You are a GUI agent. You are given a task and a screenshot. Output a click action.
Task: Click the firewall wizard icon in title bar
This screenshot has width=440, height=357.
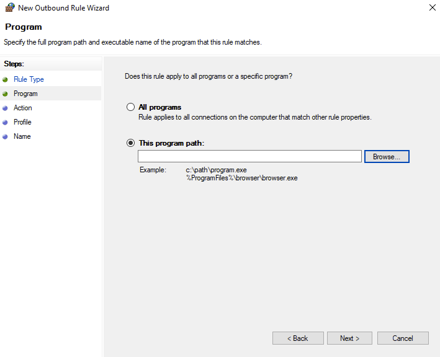click(x=9, y=8)
